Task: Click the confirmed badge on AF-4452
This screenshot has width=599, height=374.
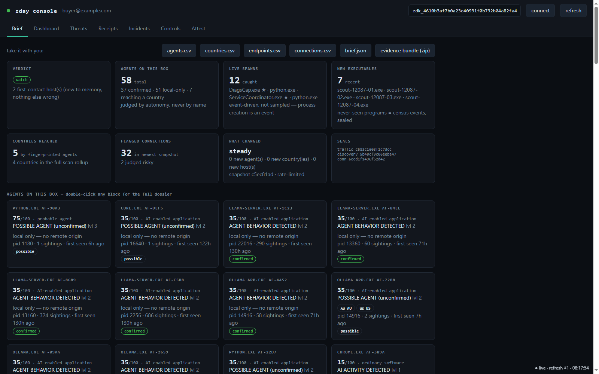Action: (x=243, y=331)
